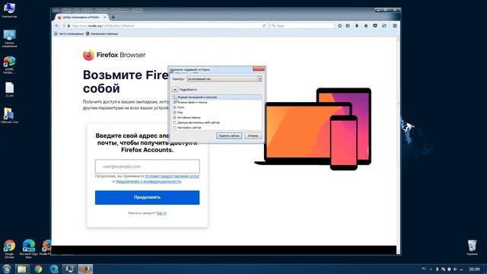Reload the page with the refresh icon
This screenshot has height=274, width=487.
pyautogui.click(x=264, y=26)
